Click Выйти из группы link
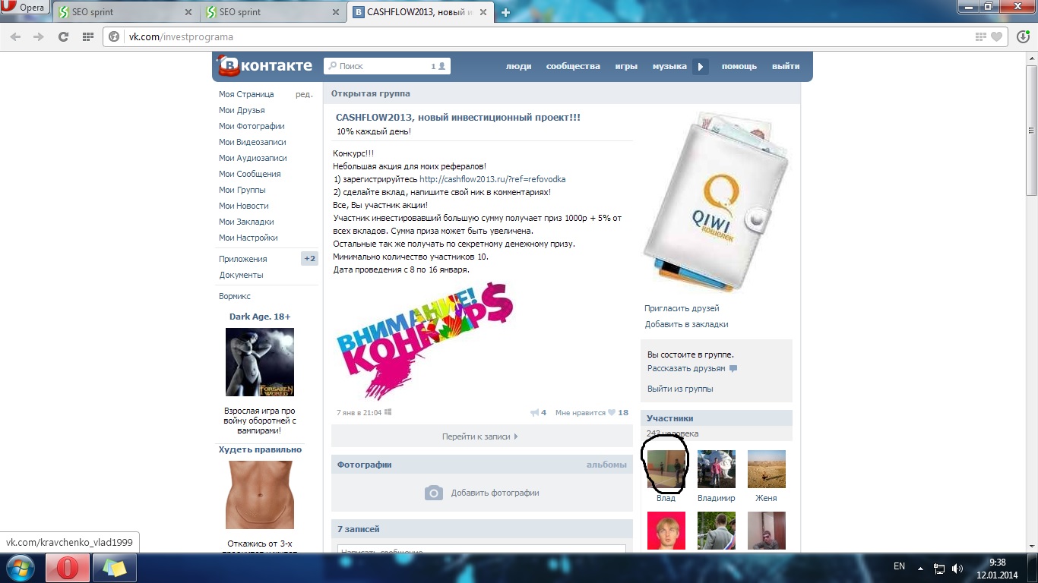This screenshot has width=1038, height=583. coord(680,389)
